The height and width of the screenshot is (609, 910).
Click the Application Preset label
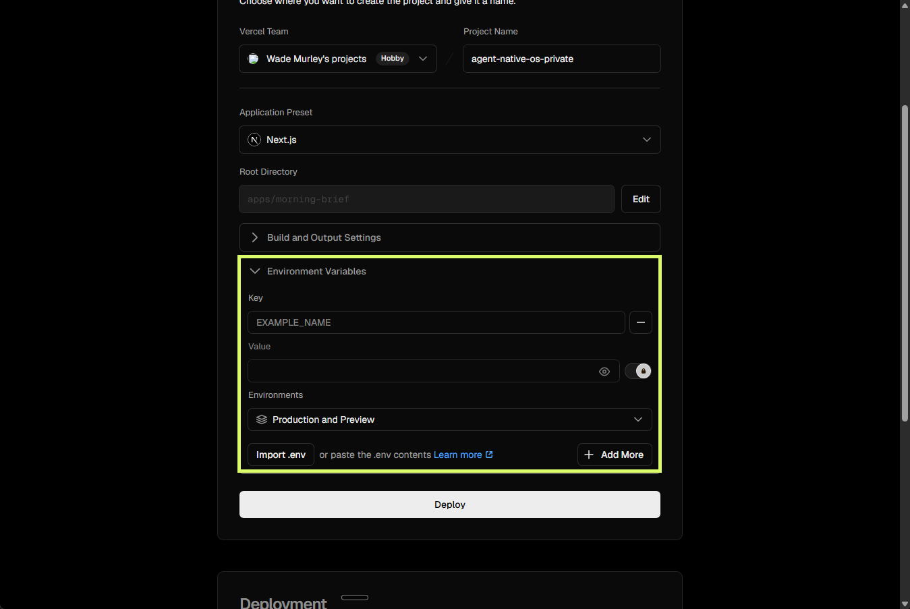276,112
